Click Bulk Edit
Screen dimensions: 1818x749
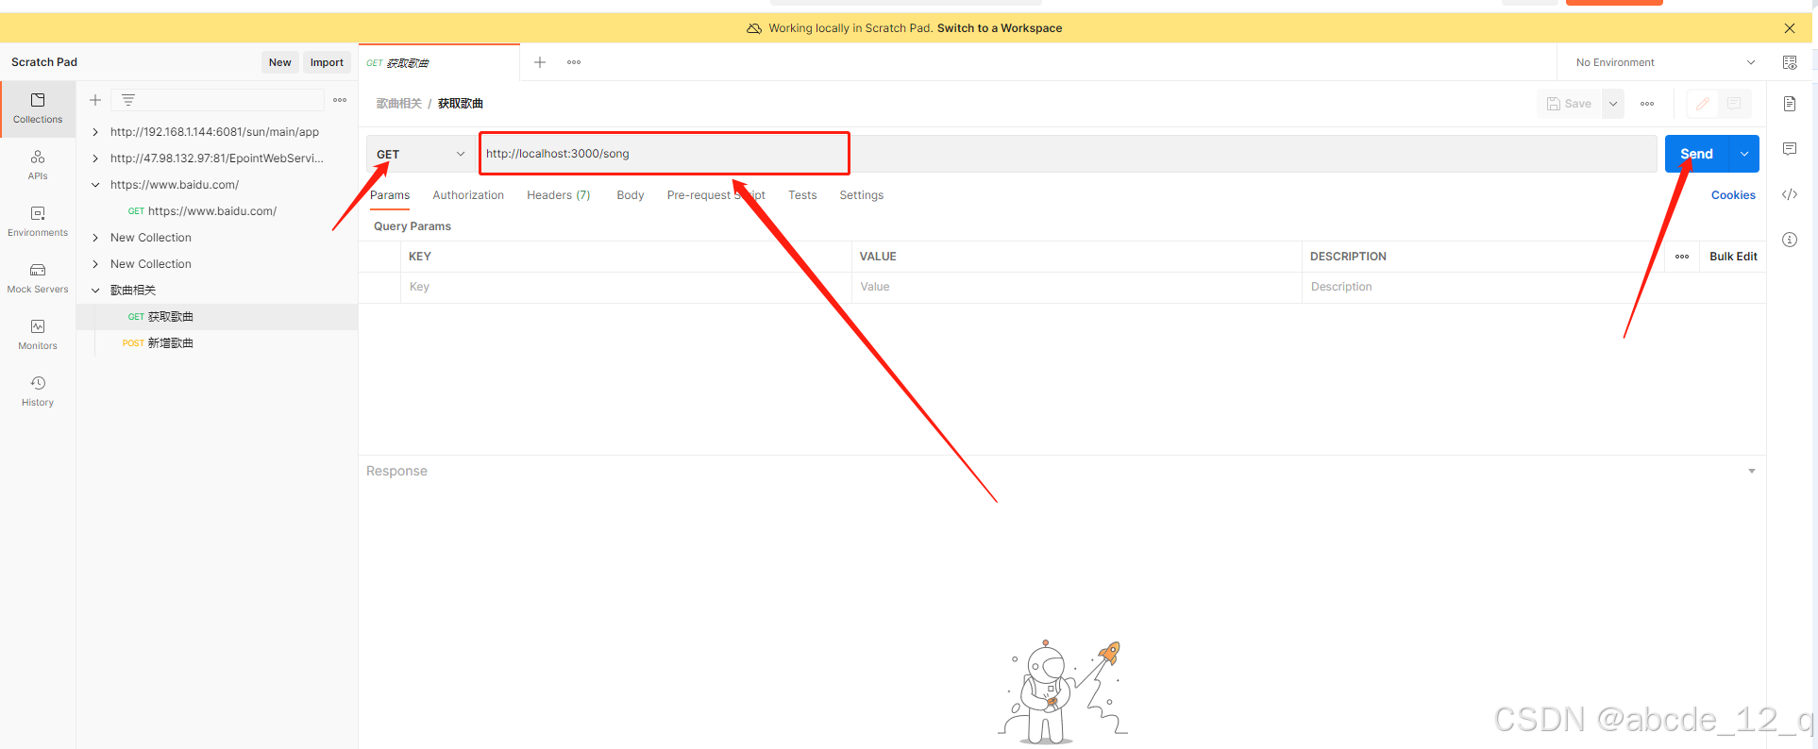(x=1733, y=257)
